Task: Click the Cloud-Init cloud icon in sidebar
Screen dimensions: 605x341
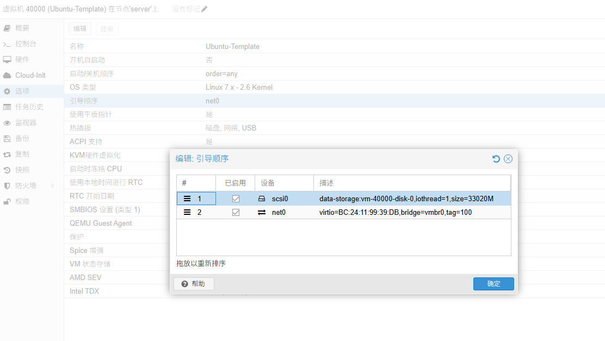Action: 7,75
